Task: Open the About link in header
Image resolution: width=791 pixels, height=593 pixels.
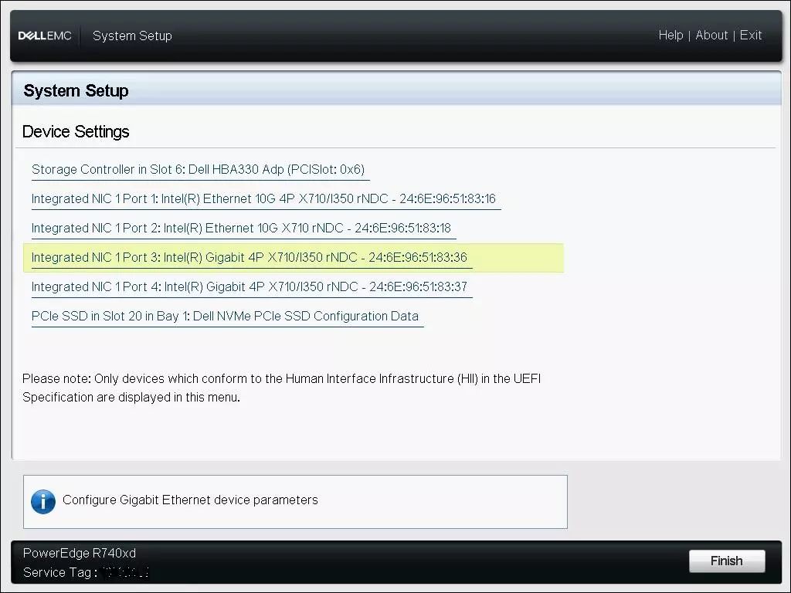Action: 711,36
